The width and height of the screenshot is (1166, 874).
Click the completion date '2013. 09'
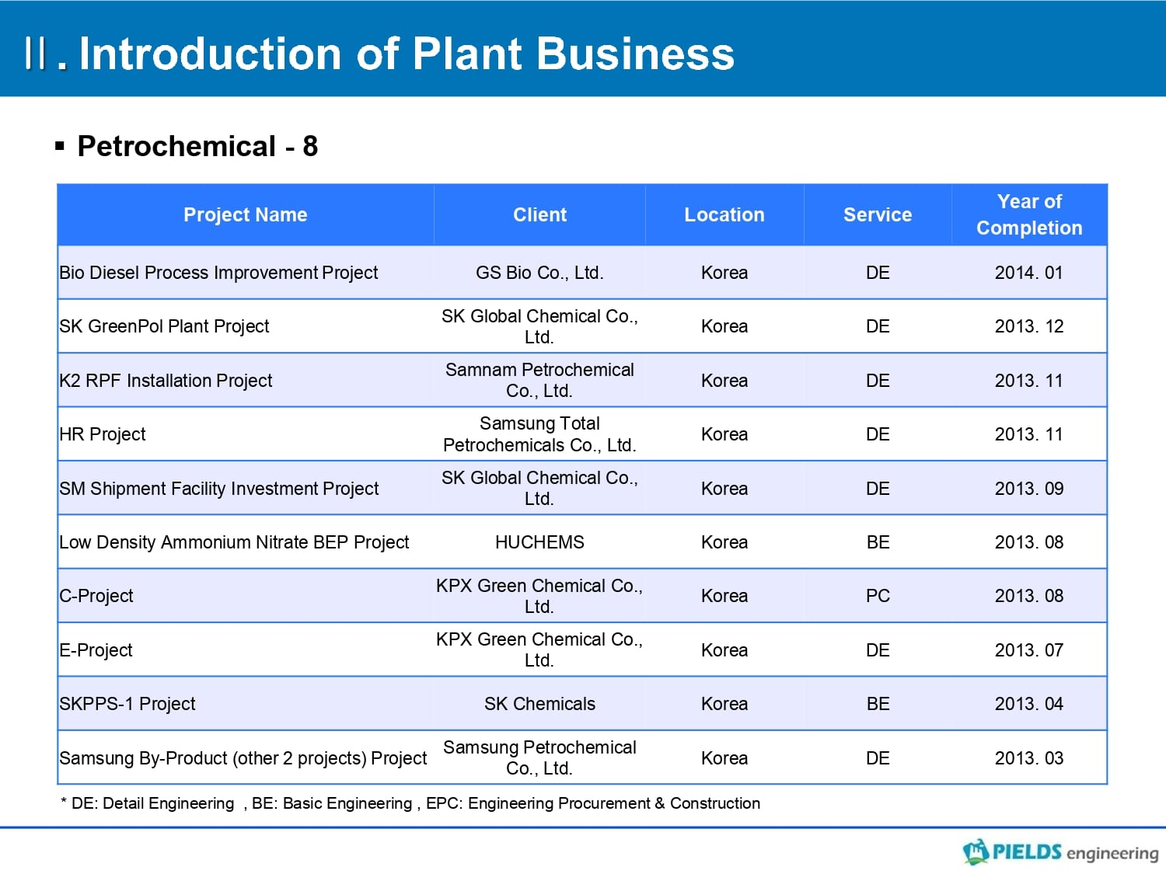coord(1028,489)
